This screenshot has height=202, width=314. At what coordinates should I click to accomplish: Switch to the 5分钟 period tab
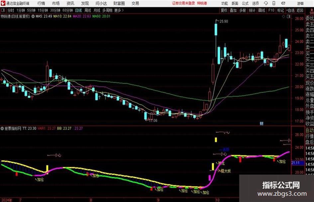click(31, 10)
